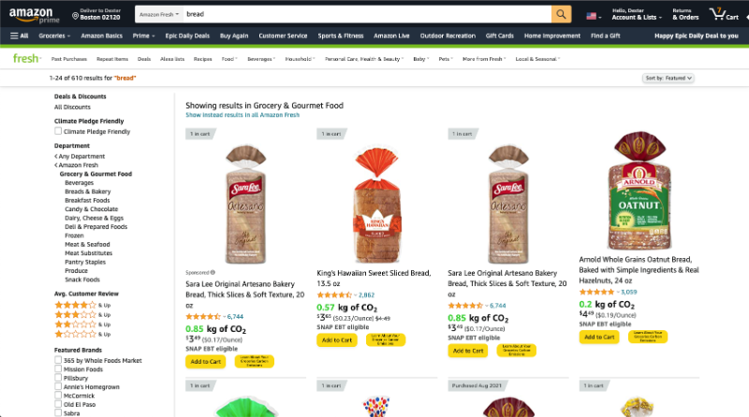749x417 pixels.
Task: Filter by 4 stars & up rating
Action: (x=75, y=305)
